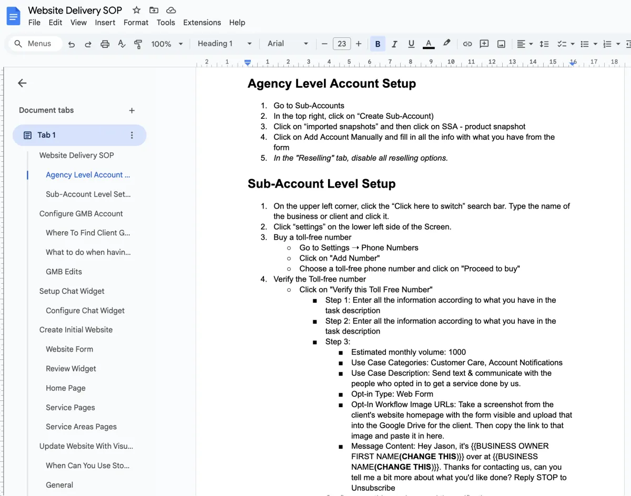Viewport: 631px width, 496px height.
Task: Go to Service Areas Pages outline item
Action: pyautogui.click(x=81, y=427)
